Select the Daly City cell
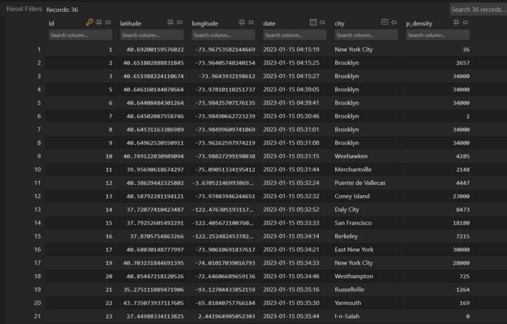 click(x=347, y=209)
